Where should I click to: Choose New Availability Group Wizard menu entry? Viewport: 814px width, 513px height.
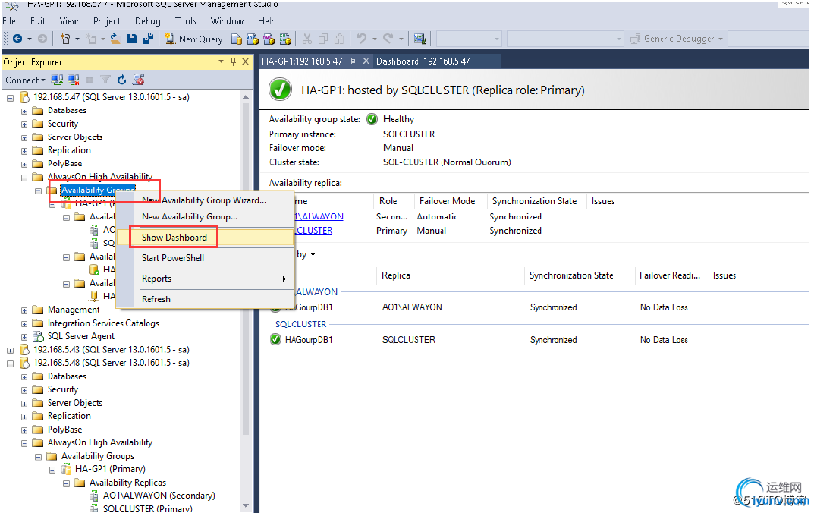[206, 200]
